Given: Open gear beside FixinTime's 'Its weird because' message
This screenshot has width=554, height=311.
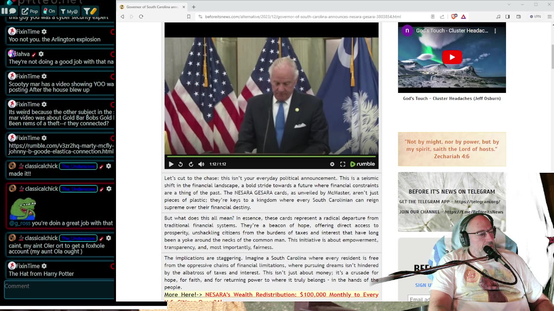Looking at the screenshot, I should (44, 104).
